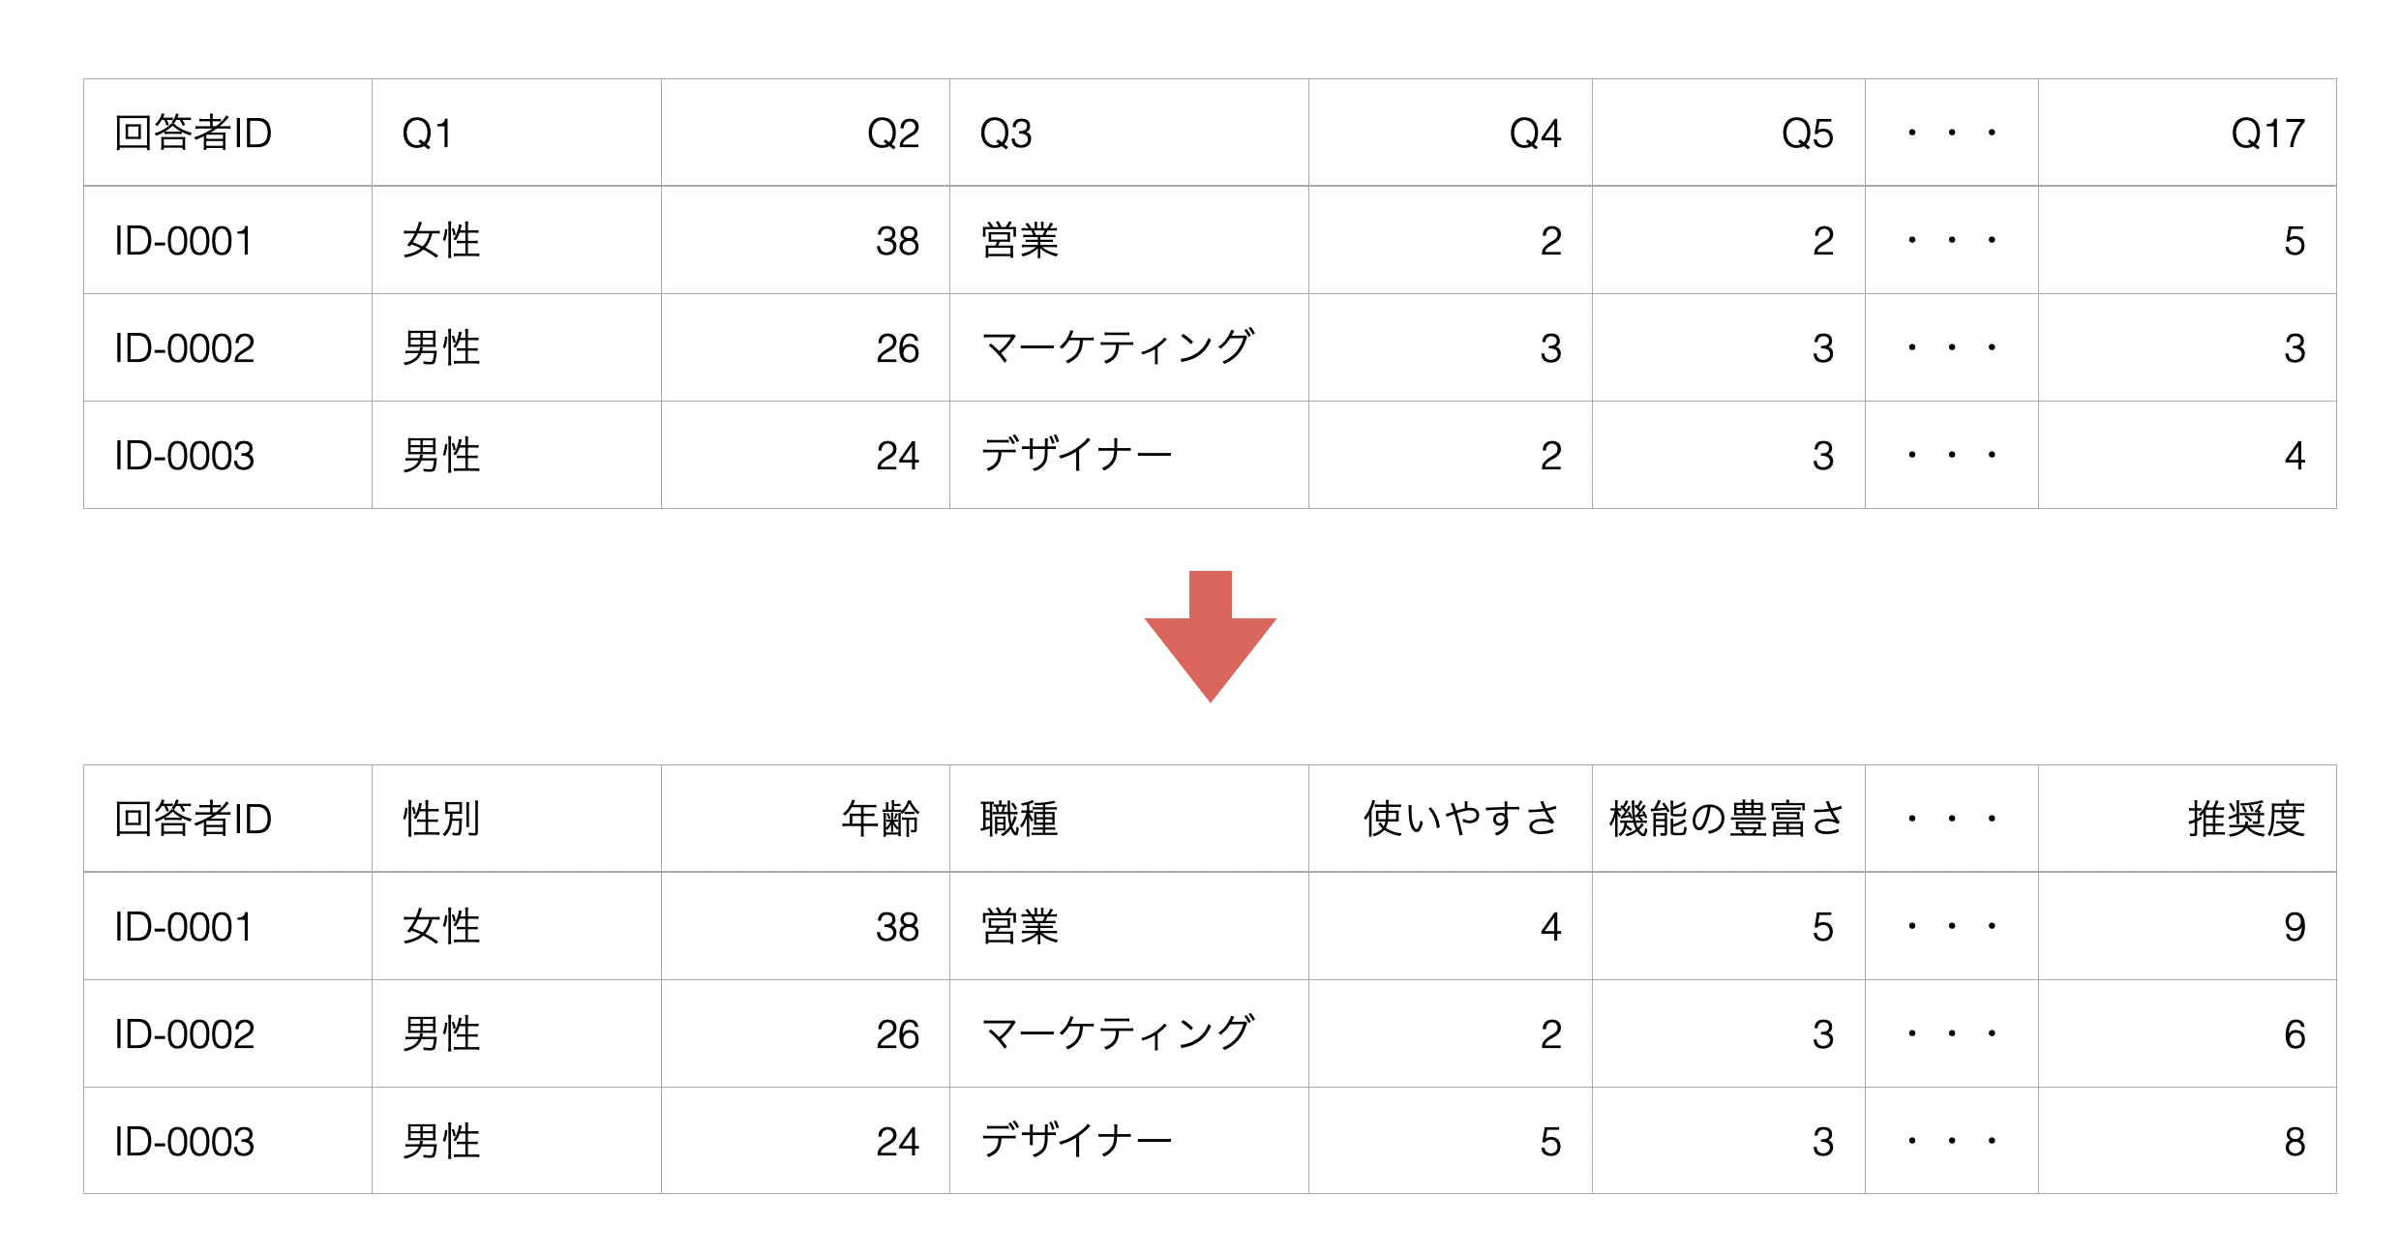Select the 回答者ID header in top table
This screenshot has width=2400, height=1256.
pos(227,133)
